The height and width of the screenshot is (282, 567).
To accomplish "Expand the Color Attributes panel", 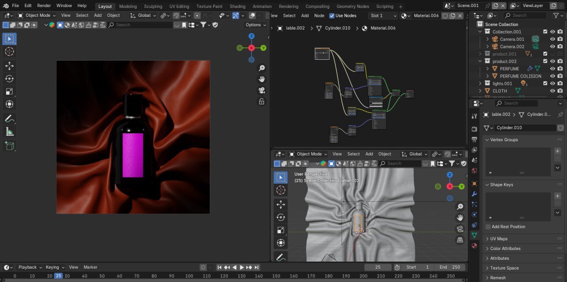I will coord(505,248).
